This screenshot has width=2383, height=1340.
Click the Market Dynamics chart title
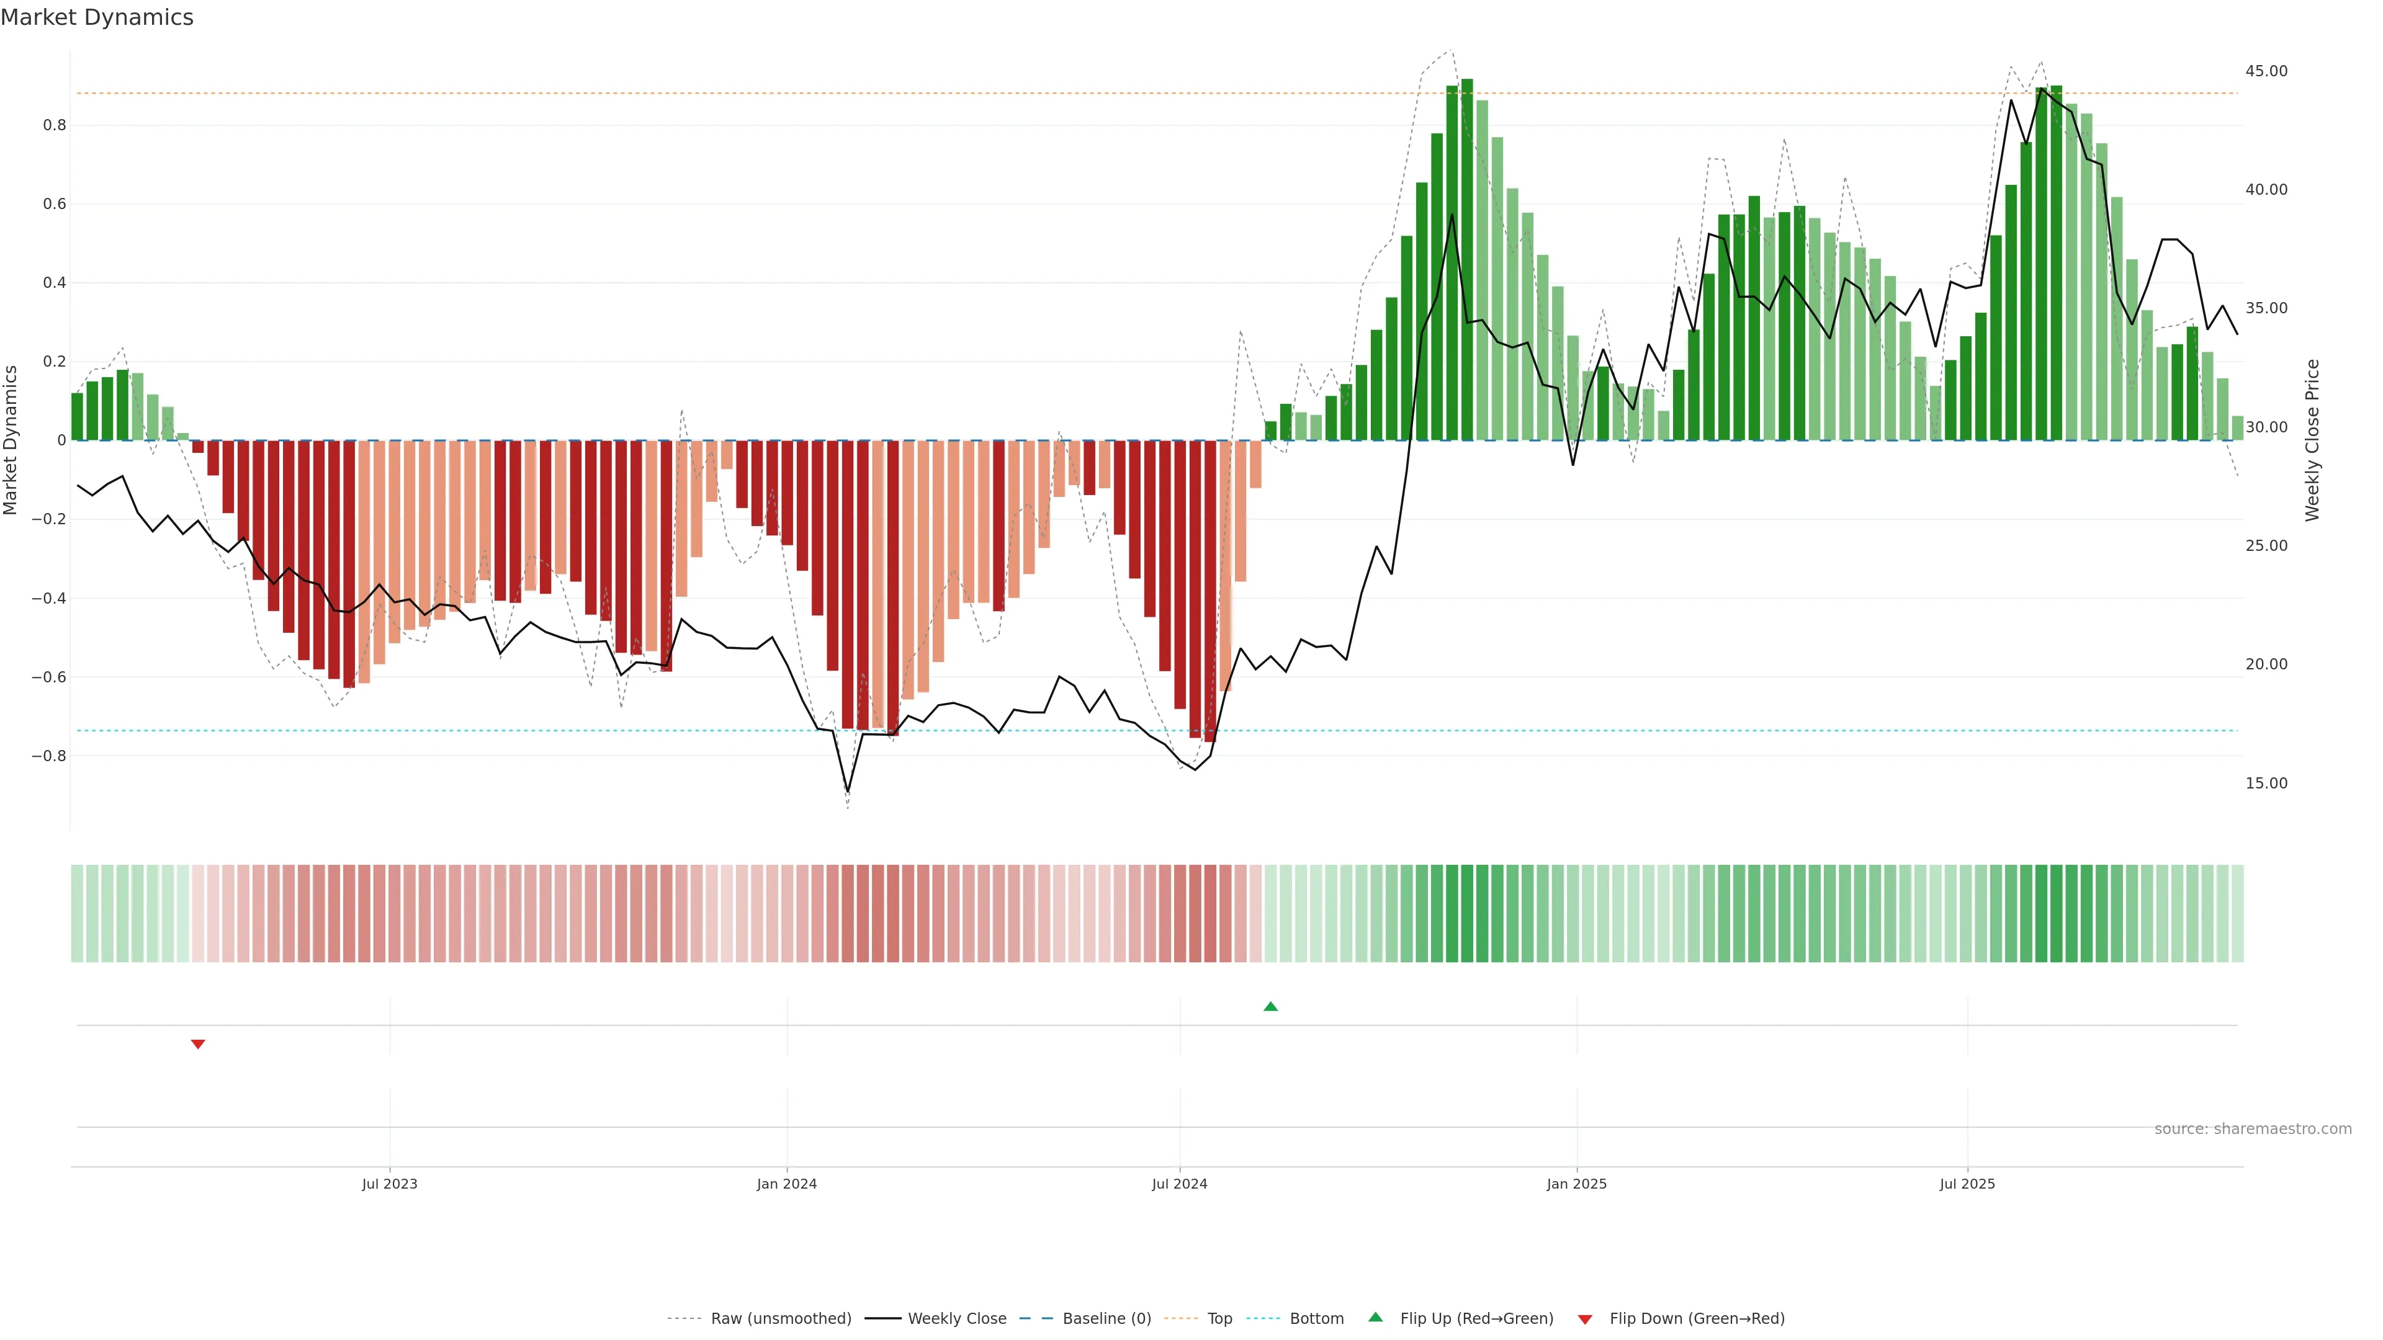tap(97, 17)
